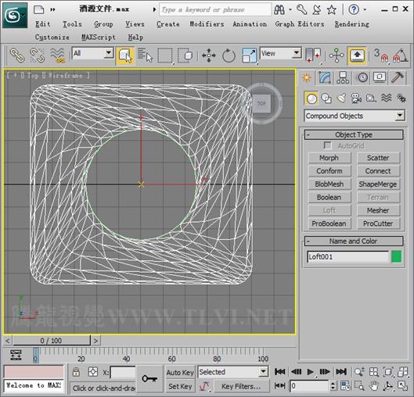Select the Unlink Selection tool

[38, 55]
